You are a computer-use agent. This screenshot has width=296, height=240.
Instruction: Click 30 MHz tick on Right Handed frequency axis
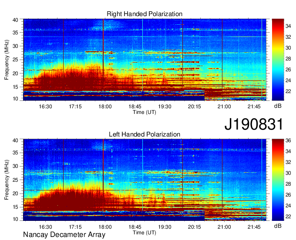pos(15,46)
